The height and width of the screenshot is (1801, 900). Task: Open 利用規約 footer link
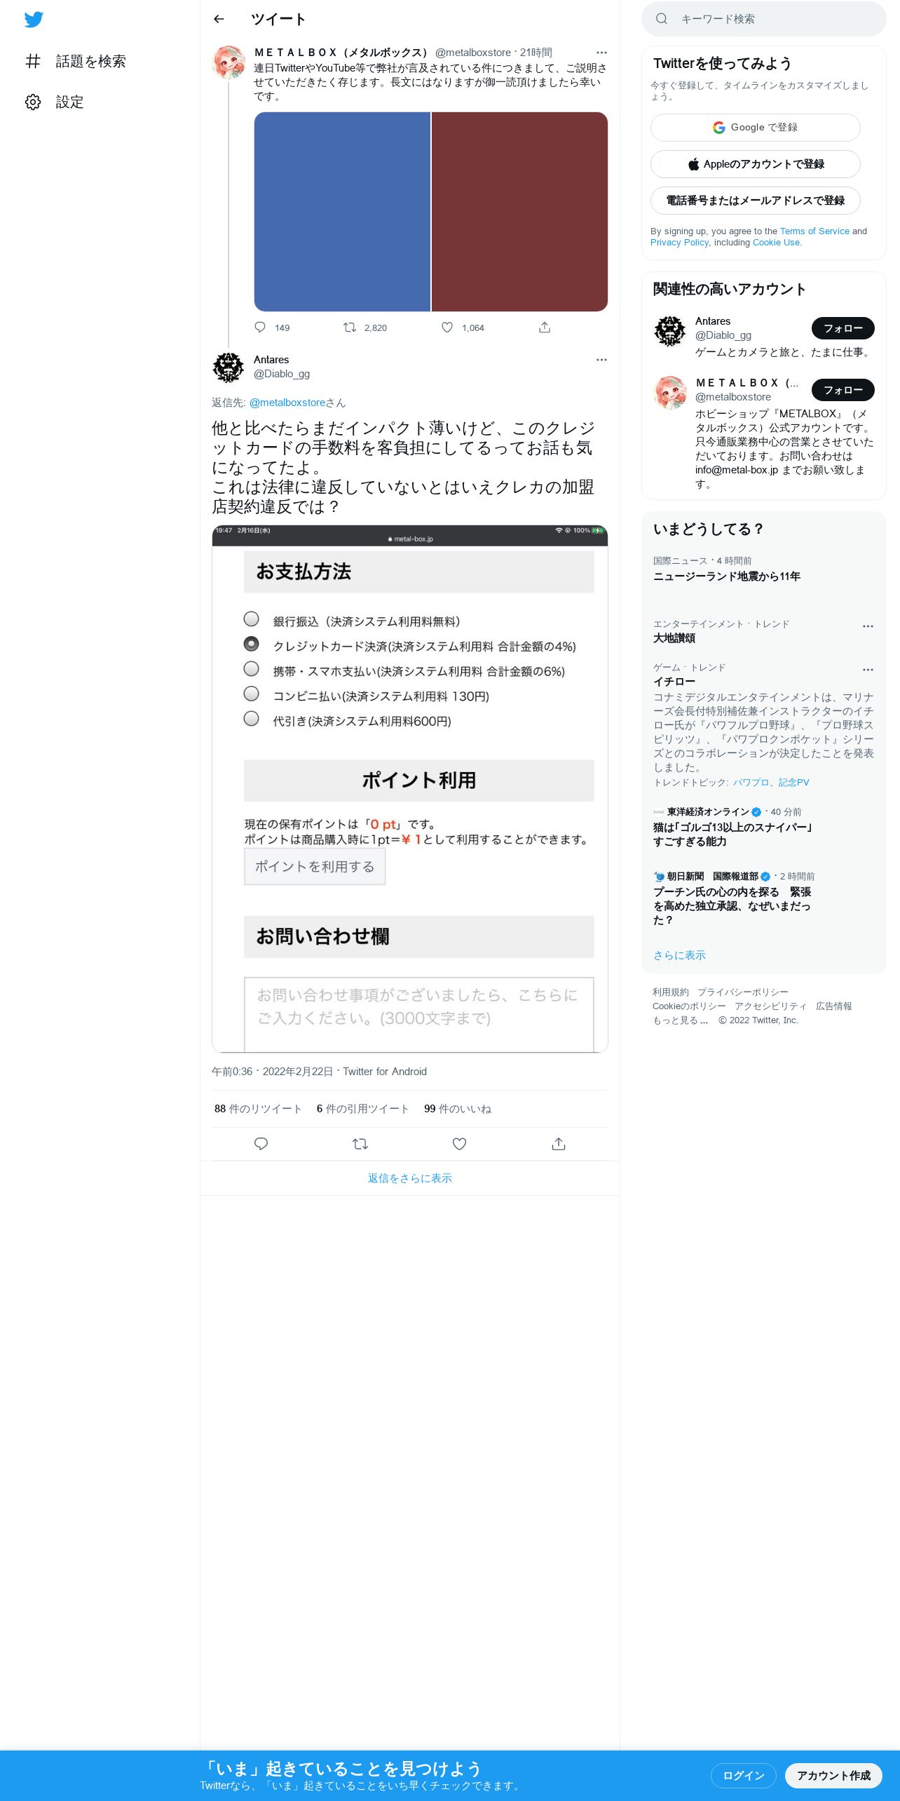coord(670,992)
